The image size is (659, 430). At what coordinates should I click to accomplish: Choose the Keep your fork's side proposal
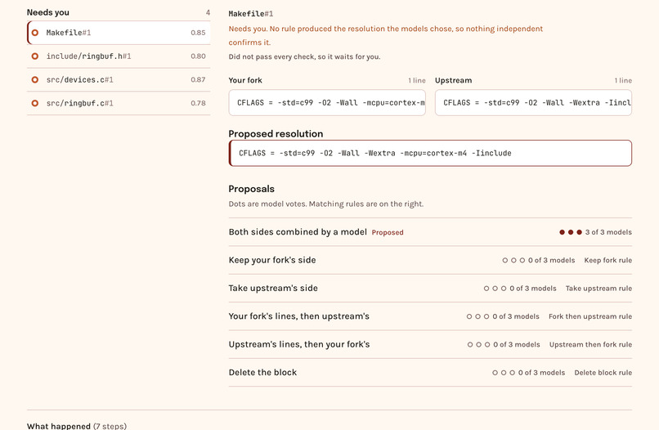430,260
